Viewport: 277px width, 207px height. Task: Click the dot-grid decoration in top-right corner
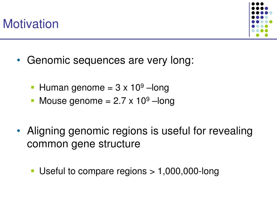point(262,19)
